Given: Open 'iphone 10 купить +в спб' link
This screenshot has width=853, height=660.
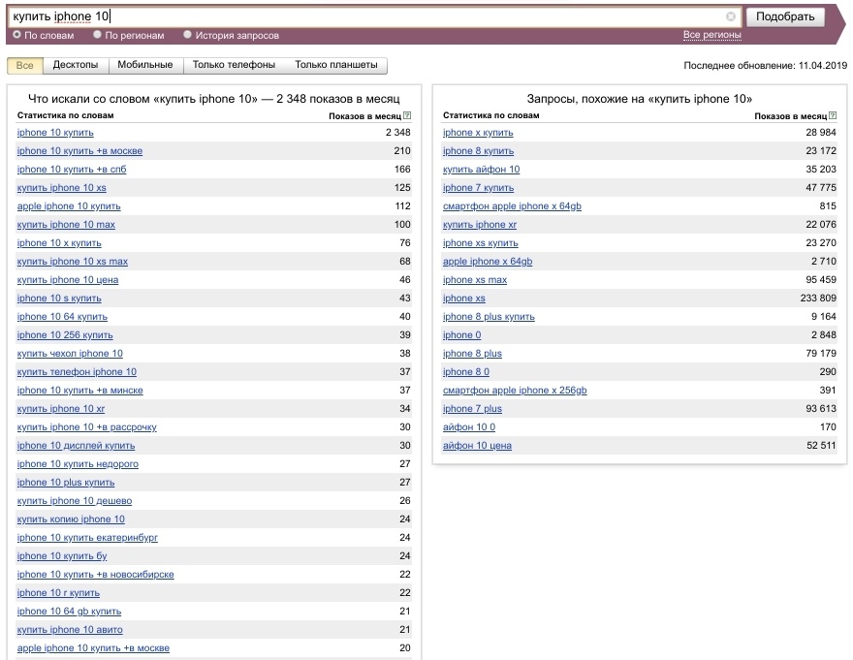Looking at the screenshot, I should coord(72,170).
